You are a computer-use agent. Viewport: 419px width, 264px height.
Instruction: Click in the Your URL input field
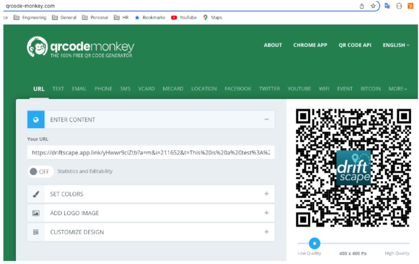[151, 153]
